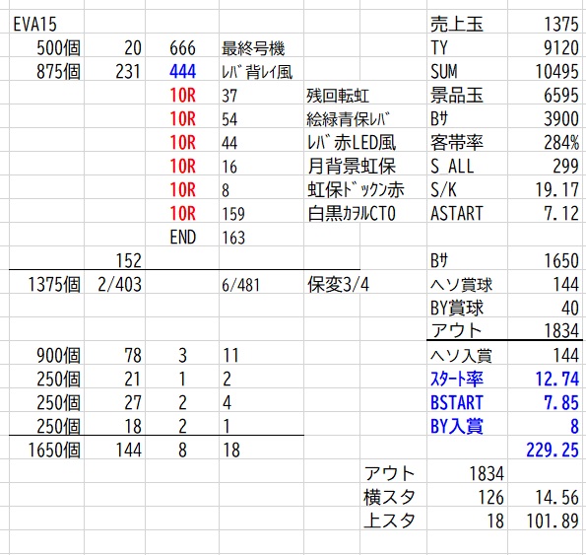Select the 残回転虹 note cell
586x555 pixels.
click(338, 96)
